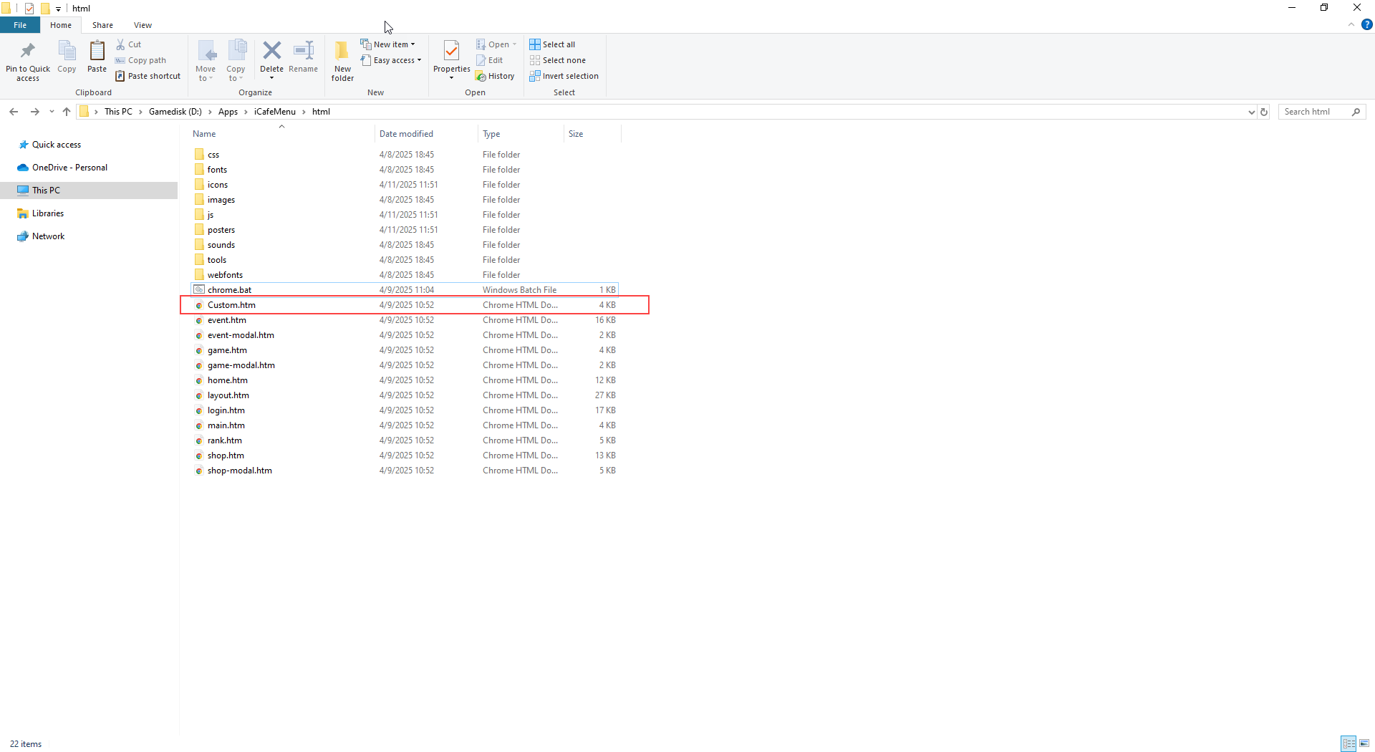The height and width of the screenshot is (752, 1375).
Task: Refresh the folder view using the refresh icon
Action: pos(1264,112)
